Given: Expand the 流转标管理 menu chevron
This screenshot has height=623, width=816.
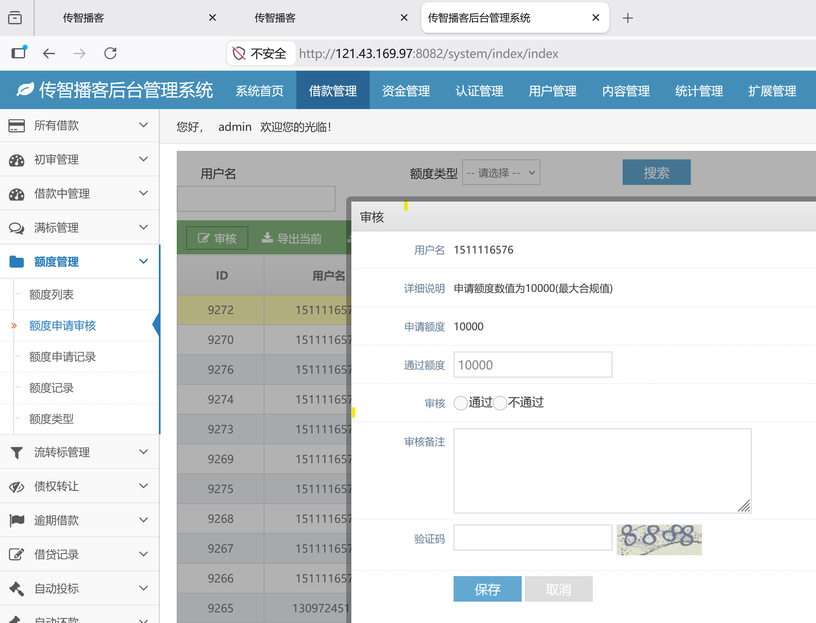Looking at the screenshot, I should 144,452.
